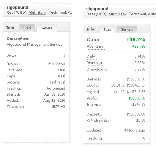This screenshot has width=156, height=146.
Task: Click algopound title above the Description panel
Action: pyautogui.click(x=17, y=7)
